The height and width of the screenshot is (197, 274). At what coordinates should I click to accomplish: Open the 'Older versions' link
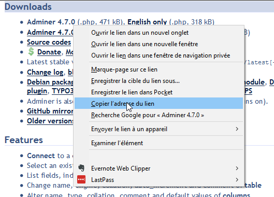click(x=50, y=121)
